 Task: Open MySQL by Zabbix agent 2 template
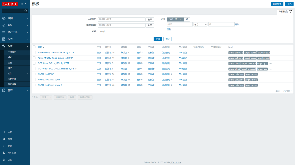[x=50, y=85]
